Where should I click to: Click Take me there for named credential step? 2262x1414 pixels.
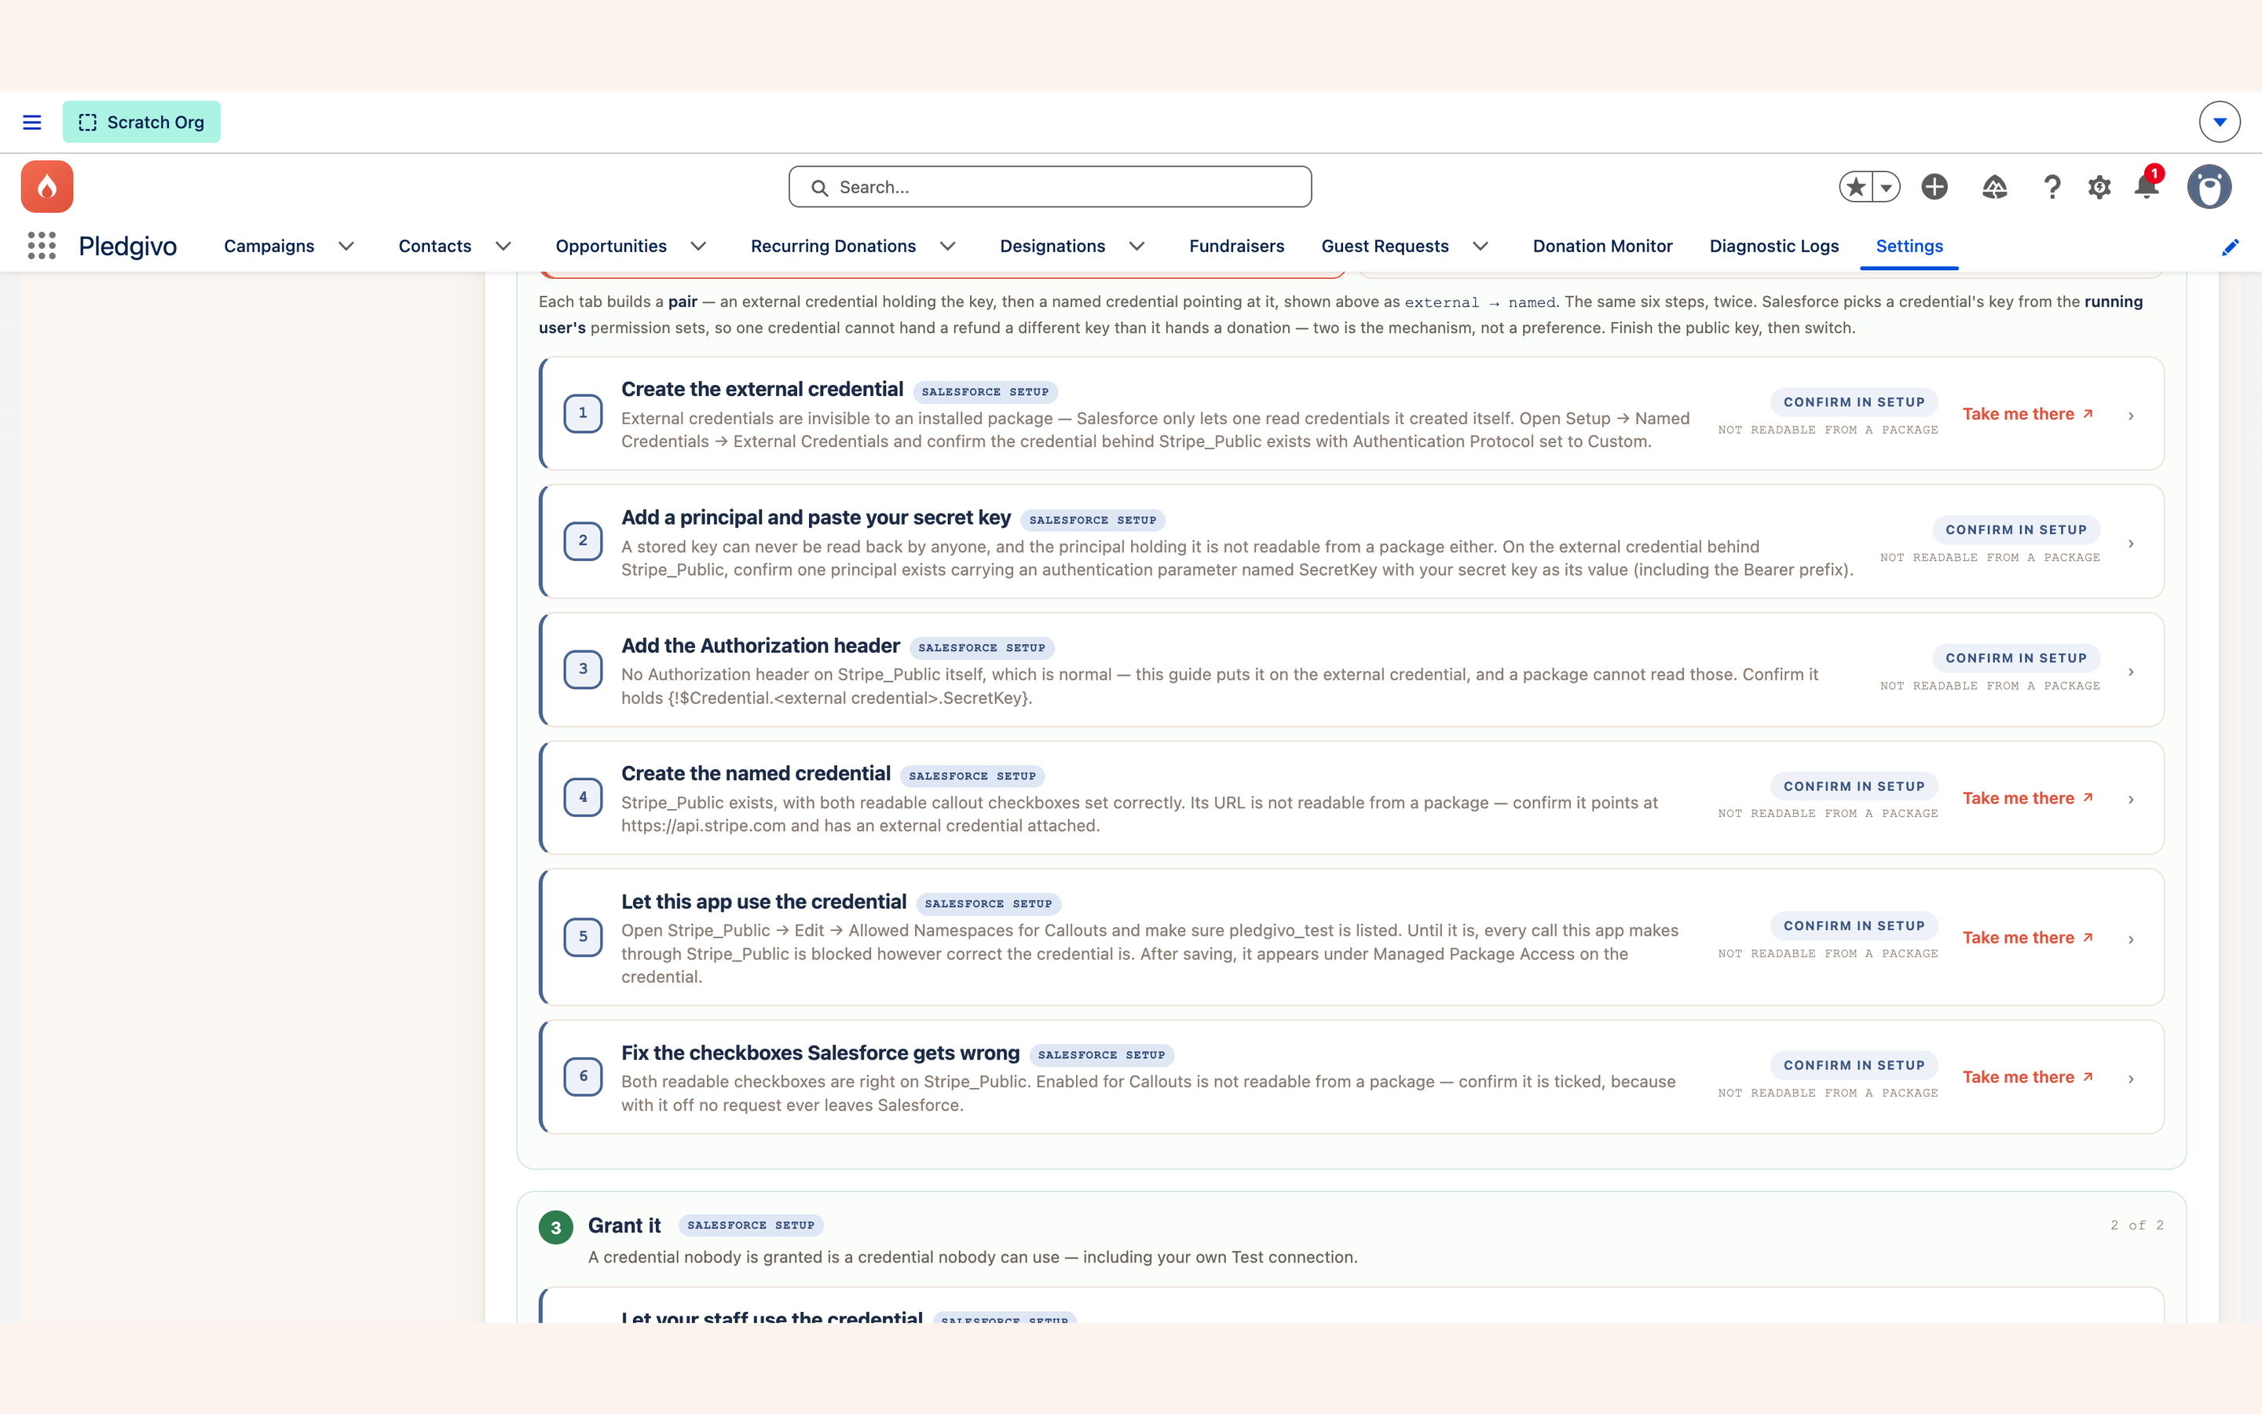(2027, 797)
